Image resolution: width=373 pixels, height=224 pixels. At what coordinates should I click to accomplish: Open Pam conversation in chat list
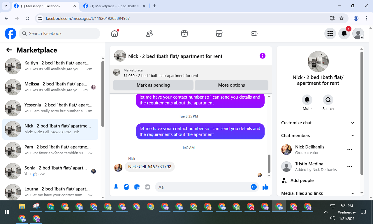pos(50,150)
